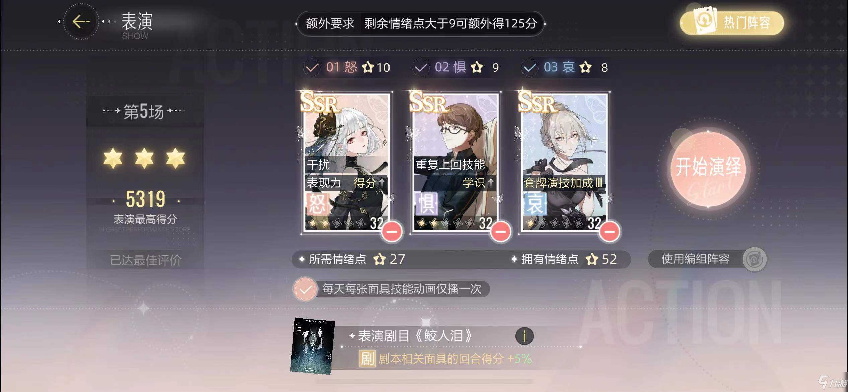This screenshot has width=848, height=392.
Task: Remove the 哀 card with minus icon
Action: [x=609, y=232]
